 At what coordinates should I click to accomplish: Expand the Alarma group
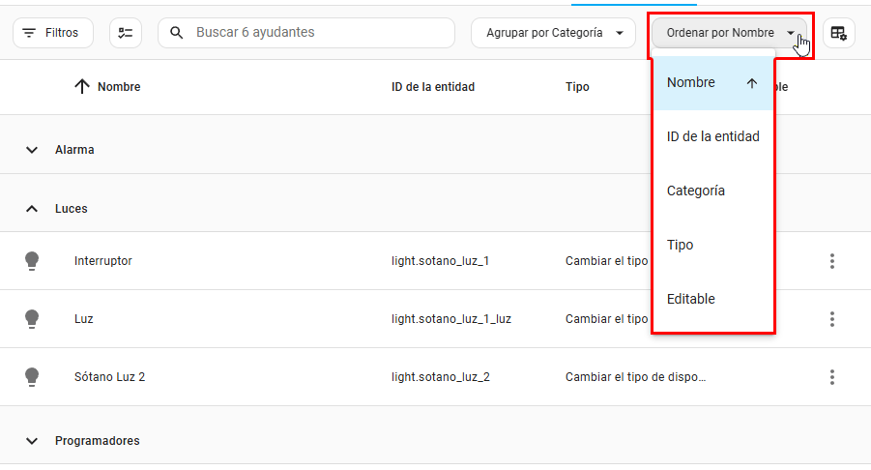click(x=32, y=150)
